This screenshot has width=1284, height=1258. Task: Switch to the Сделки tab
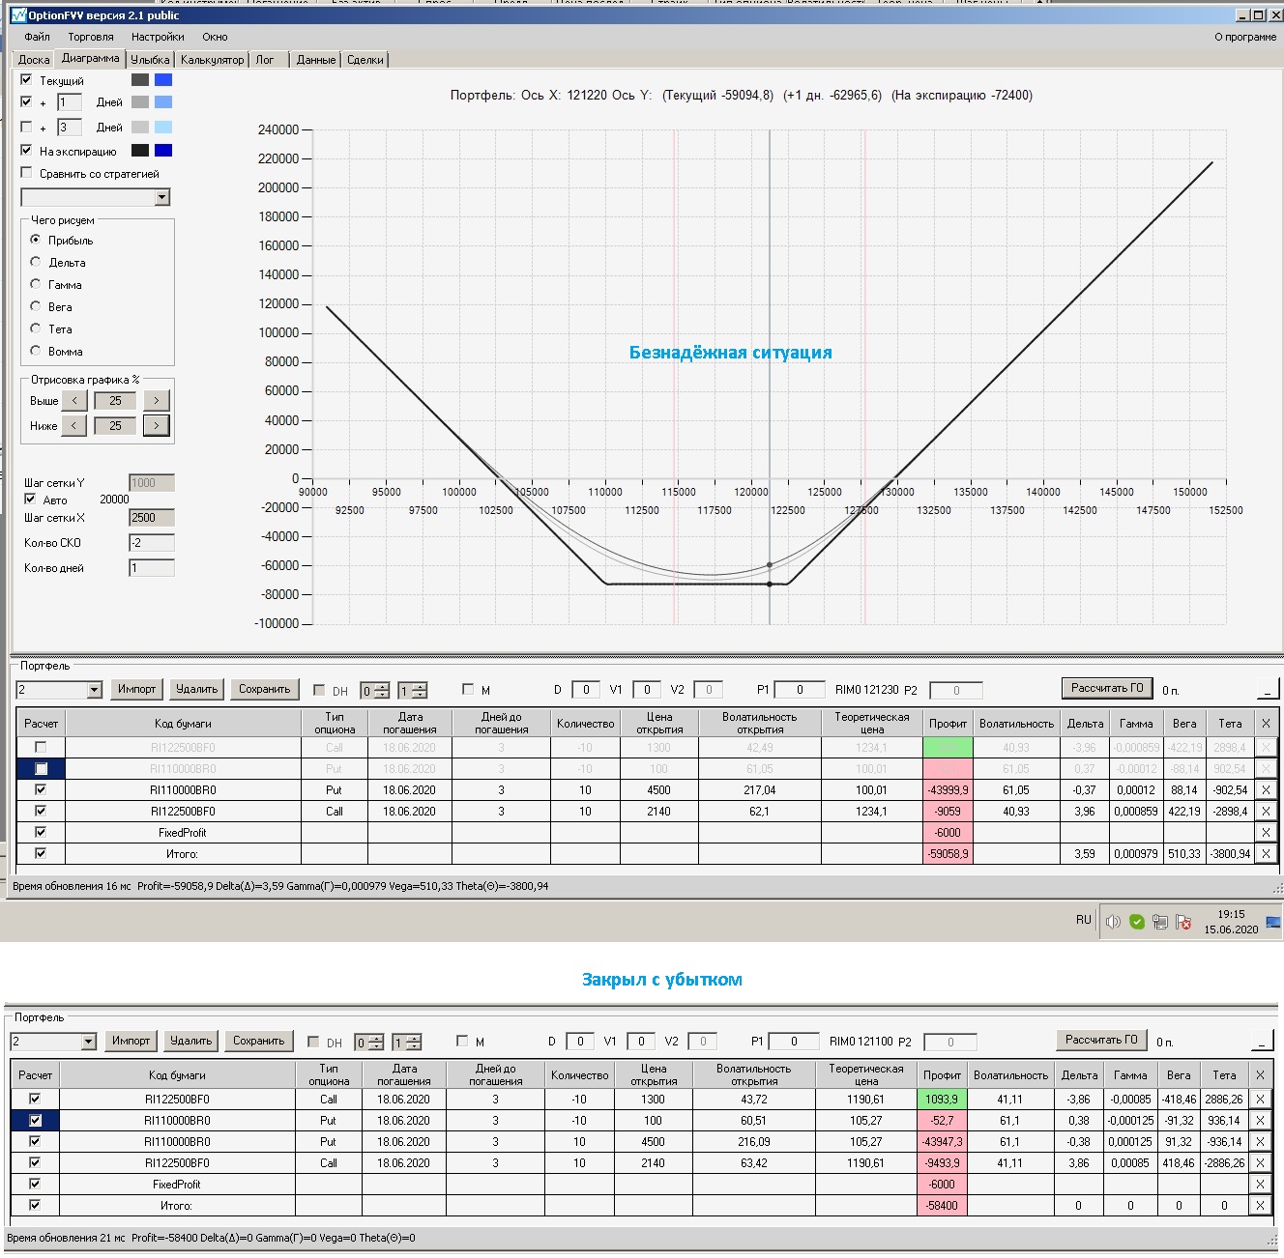coord(365,60)
